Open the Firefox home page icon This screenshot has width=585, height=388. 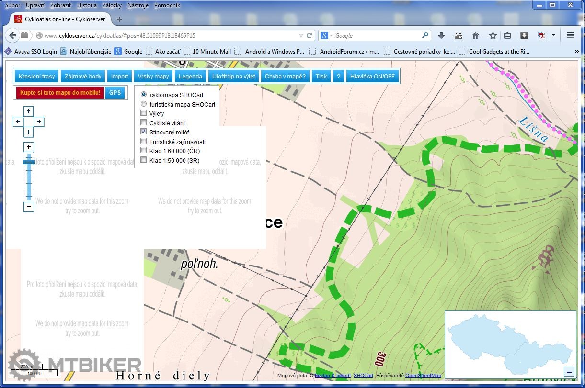475,35
